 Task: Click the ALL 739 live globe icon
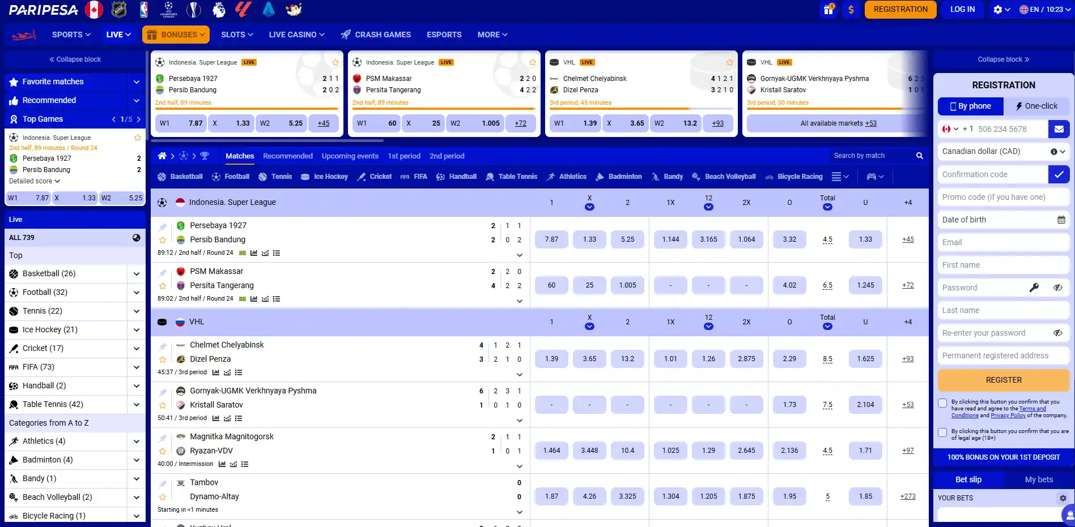[137, 238]
